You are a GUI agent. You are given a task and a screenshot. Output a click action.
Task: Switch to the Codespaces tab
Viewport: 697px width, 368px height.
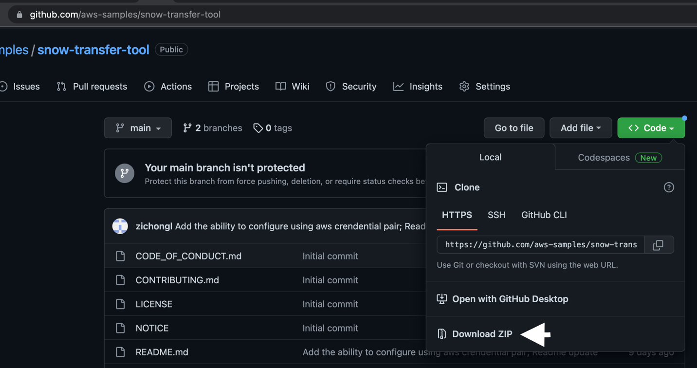(x=604, y=157)
